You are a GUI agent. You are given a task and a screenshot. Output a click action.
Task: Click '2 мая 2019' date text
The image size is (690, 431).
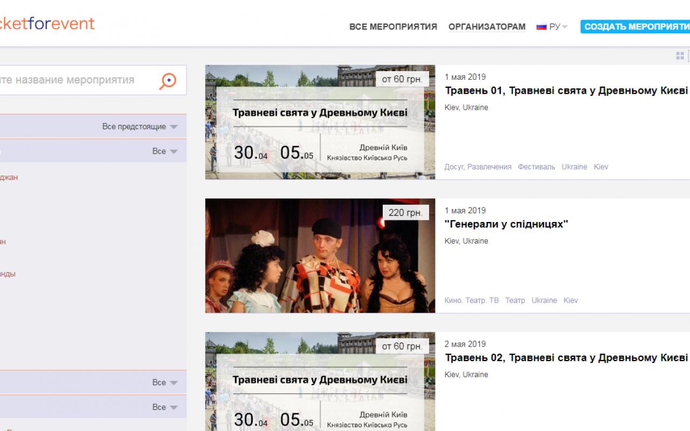coord(465,344)
